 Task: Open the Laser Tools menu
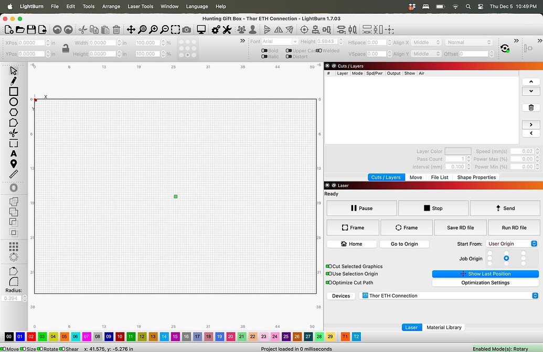tap(140, 6)
